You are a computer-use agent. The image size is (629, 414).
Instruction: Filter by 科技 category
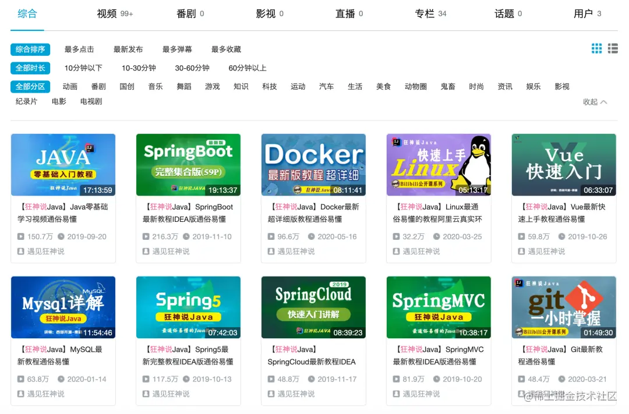click(269, 86)
